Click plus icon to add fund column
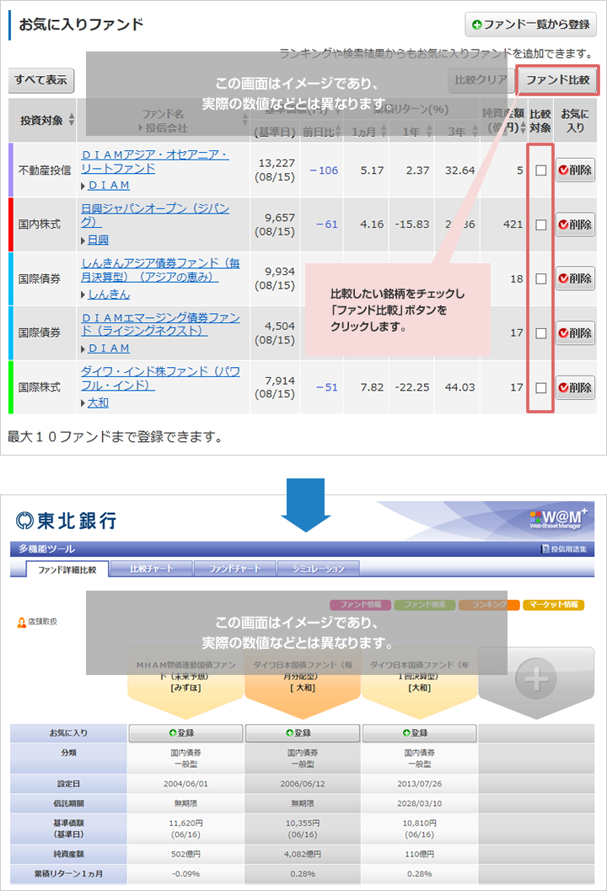This screenshot has width=607, height=891. click(x=535, y=678)
